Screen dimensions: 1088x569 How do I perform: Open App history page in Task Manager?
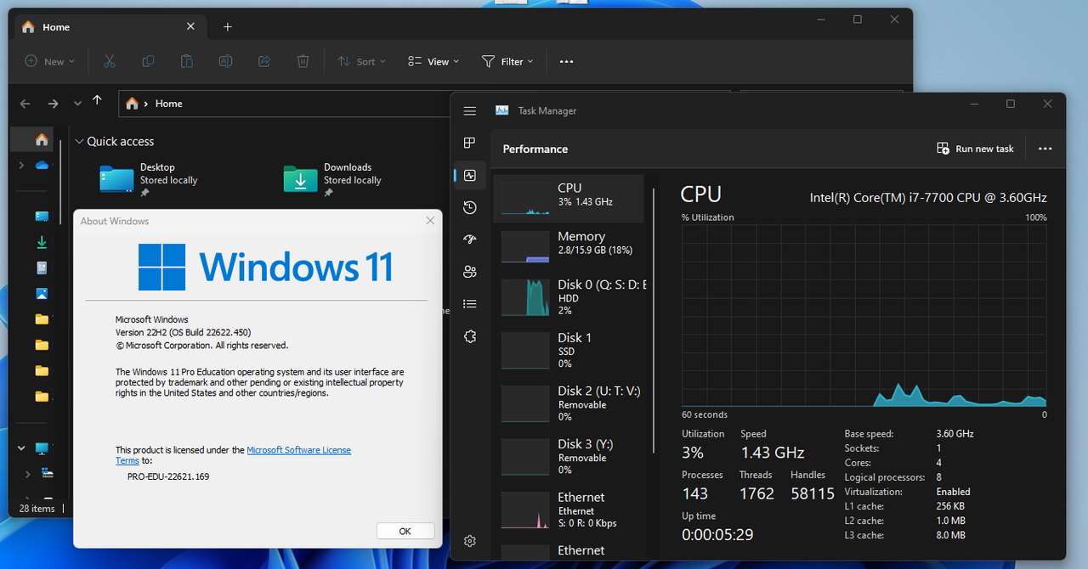[x=470, y=207]
